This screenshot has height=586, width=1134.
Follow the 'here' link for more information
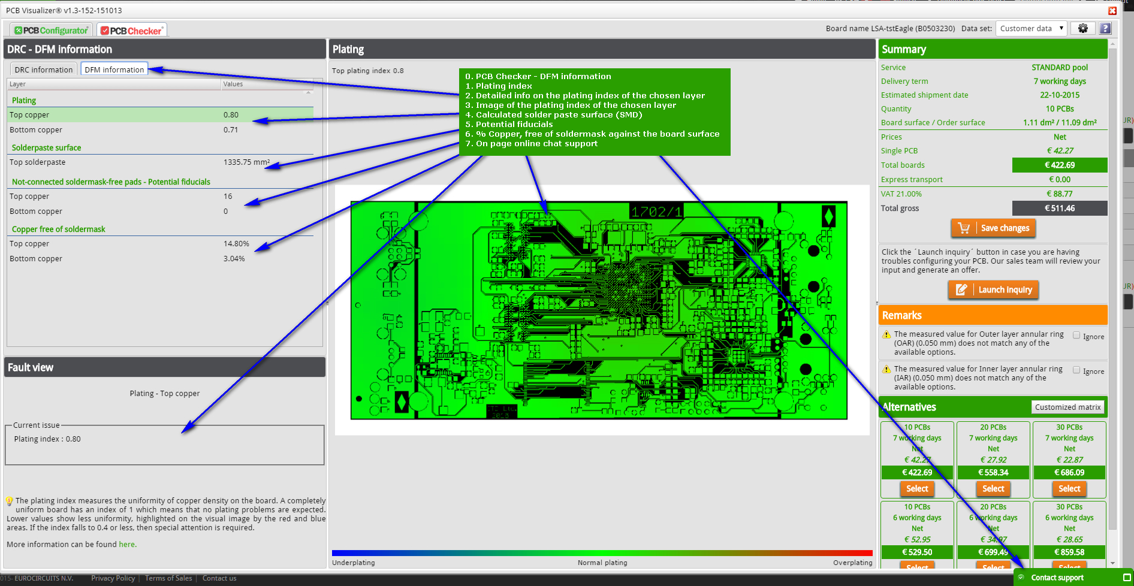coord(126,545)
